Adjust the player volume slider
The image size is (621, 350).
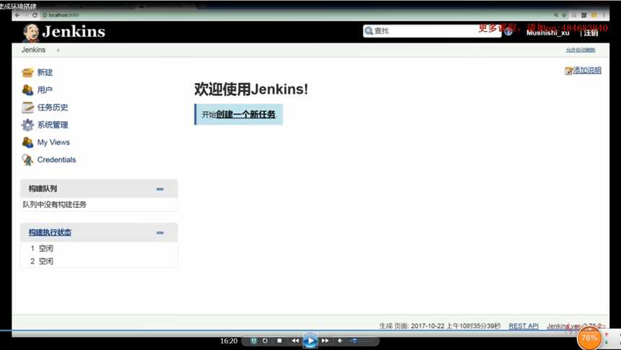click(x=362, y=341)
